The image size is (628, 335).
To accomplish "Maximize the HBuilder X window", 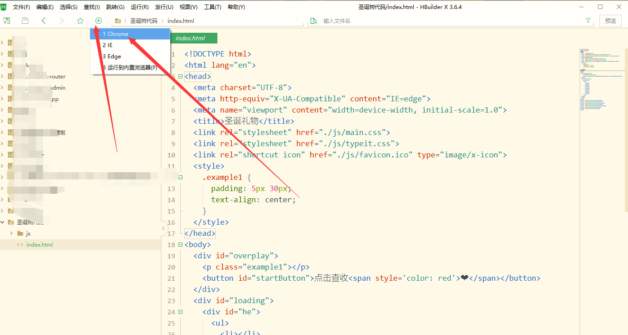I will [600, 7].
